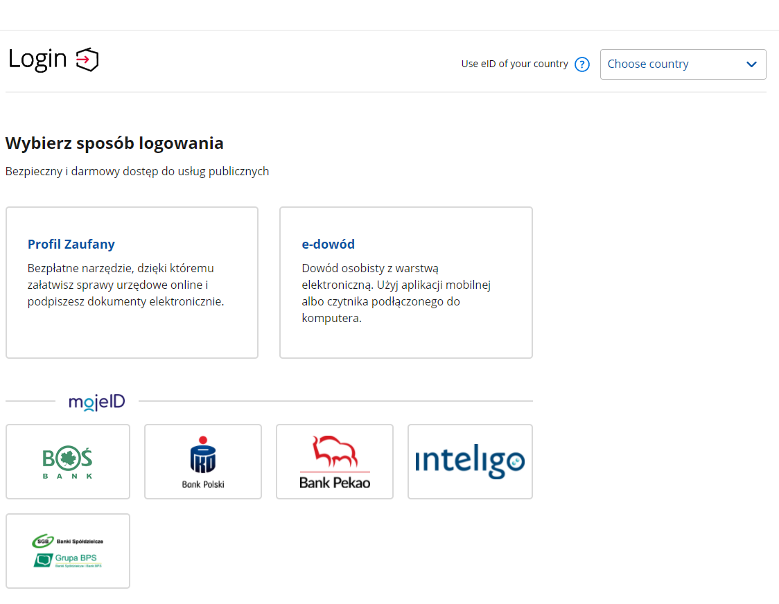
Task: Click the Login heading text
Action: click(x=37, y=60)
